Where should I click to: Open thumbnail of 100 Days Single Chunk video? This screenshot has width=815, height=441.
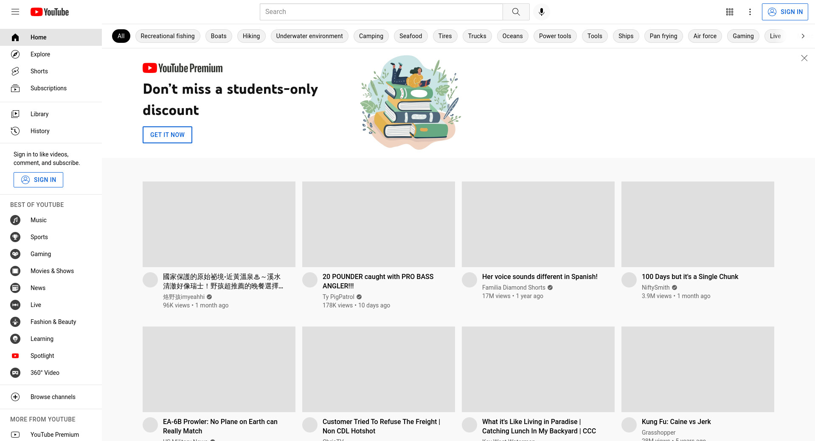[x=698, y=224]
